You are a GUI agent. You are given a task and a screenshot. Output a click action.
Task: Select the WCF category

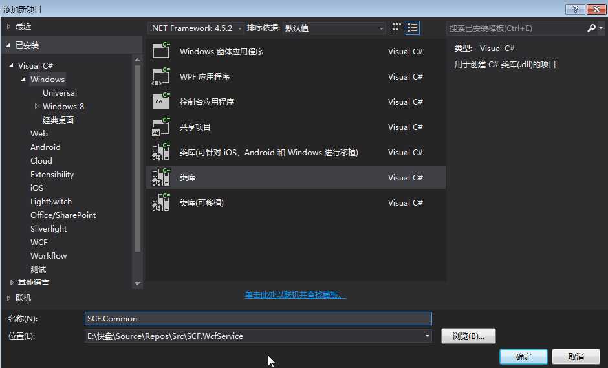click(x=39, y=242)
